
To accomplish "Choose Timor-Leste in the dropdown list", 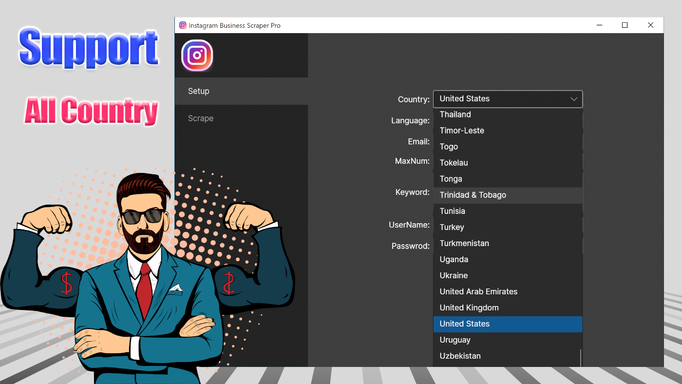I will (508, 131).
